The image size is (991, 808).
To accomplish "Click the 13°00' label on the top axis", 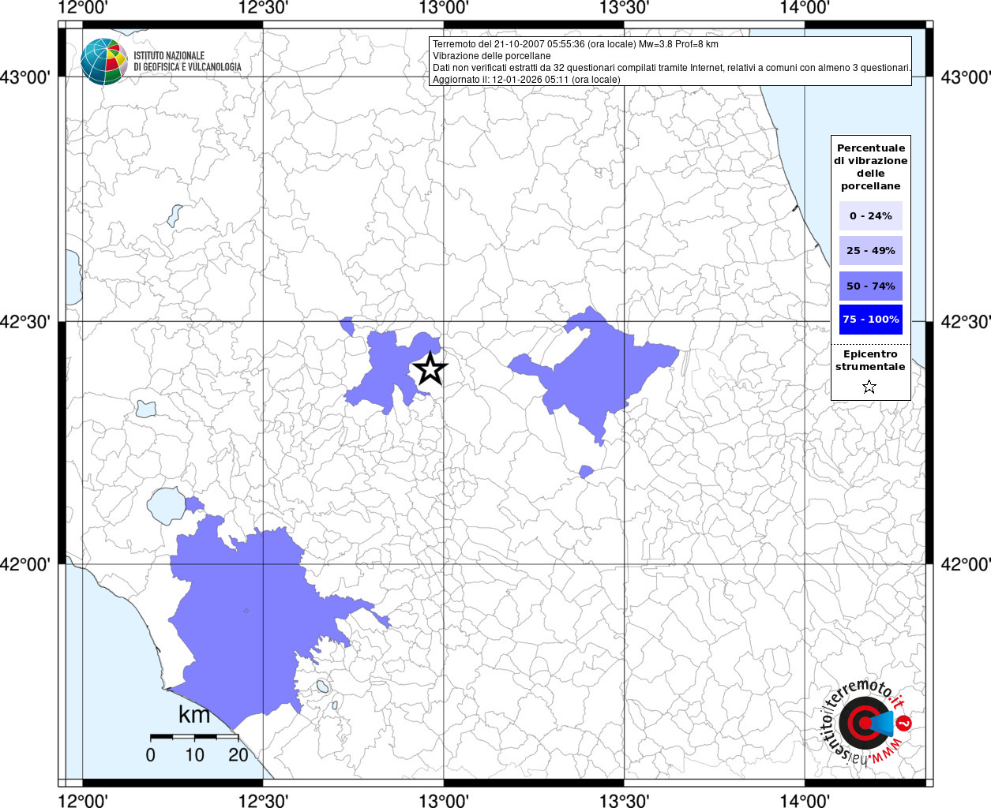I will click(444, 8).
